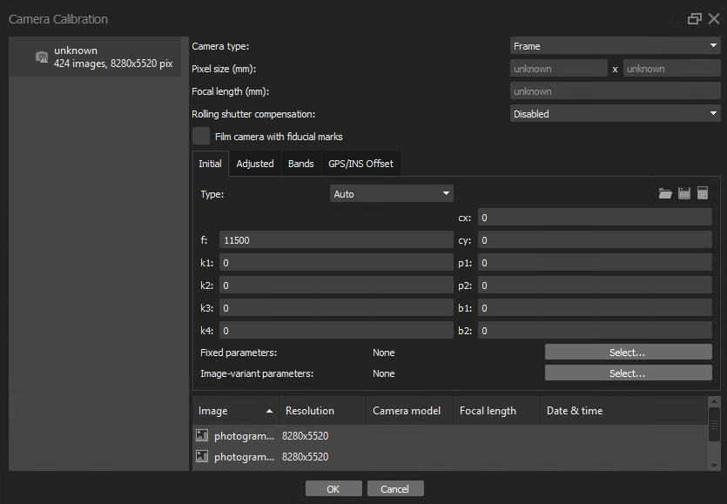The height and width of the screenshot is (504, 727).
Task: Select the unknown camera group icon
Action: [41, 57]
